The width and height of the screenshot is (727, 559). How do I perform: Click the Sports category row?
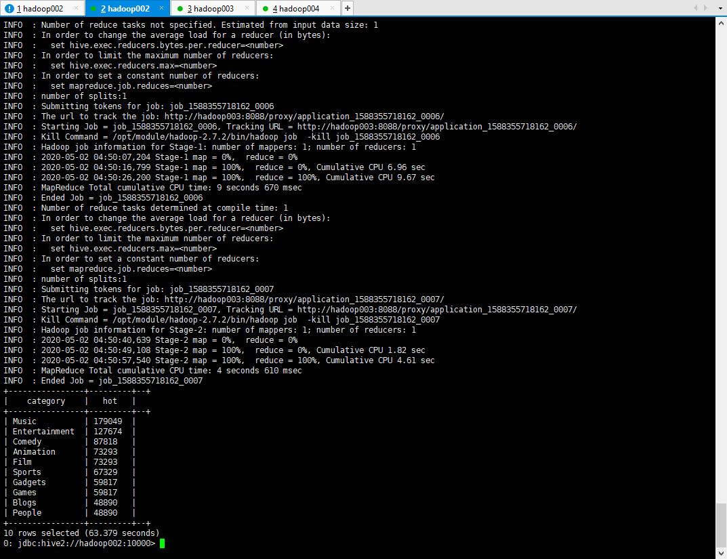point(70,472)
